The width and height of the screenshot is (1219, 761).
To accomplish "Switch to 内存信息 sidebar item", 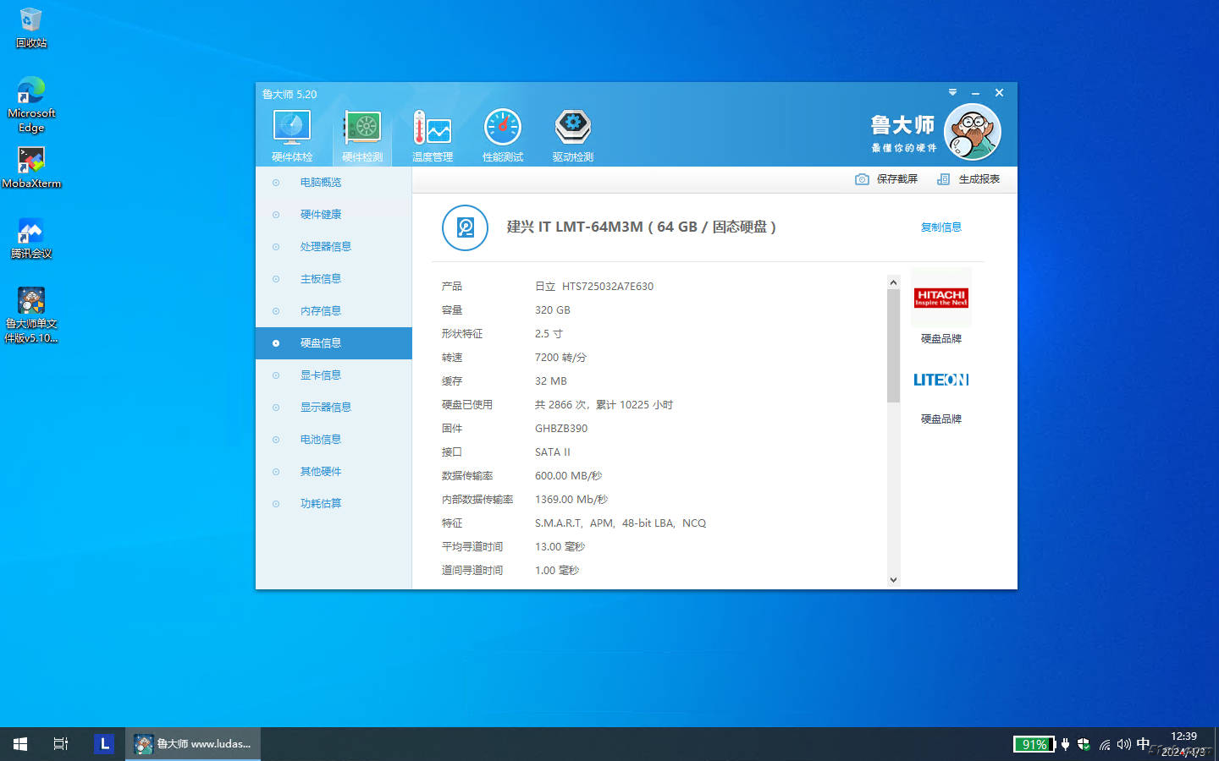I will coord(321,311).
